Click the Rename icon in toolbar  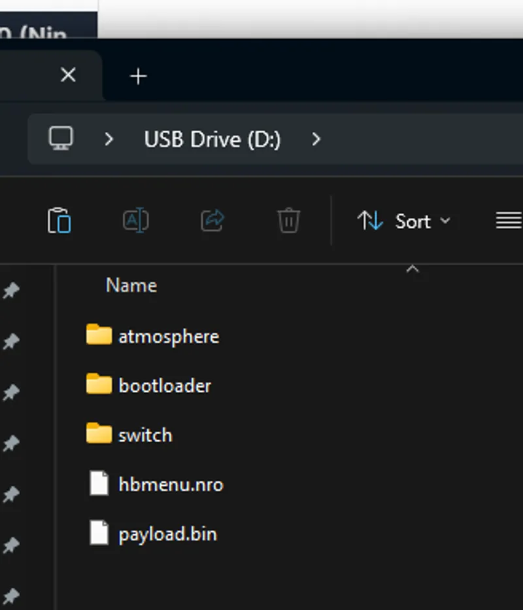[135, 221]
